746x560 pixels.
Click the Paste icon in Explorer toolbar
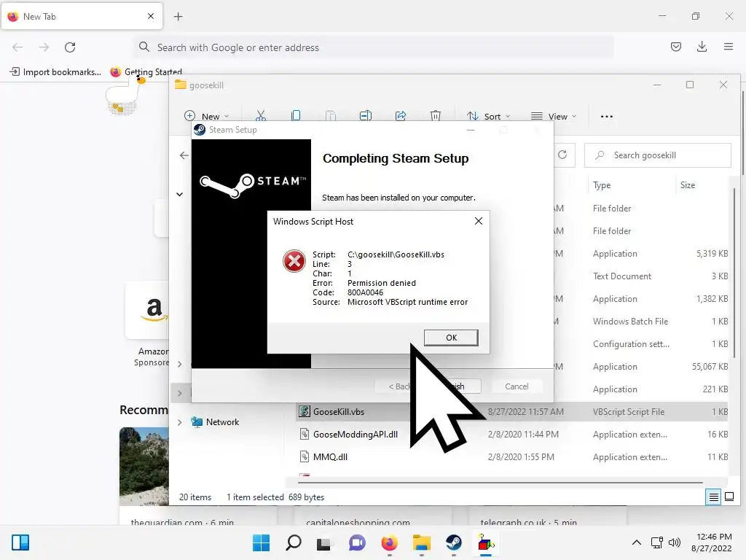coord(331,116)
